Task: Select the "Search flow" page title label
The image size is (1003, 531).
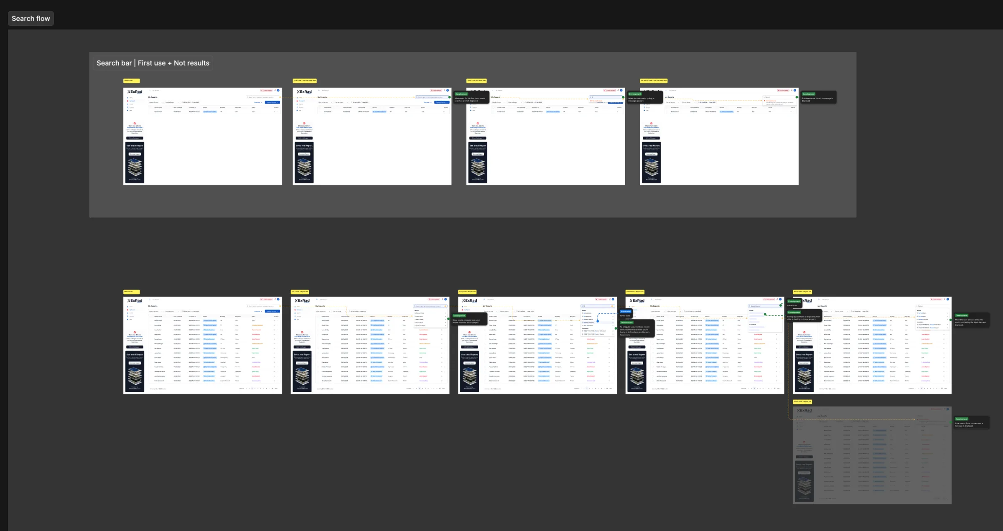Action: pos(31,18)
